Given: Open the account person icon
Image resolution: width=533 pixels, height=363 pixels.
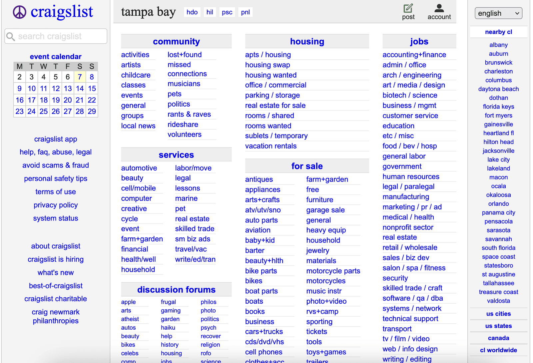Looking at the screenshot, I should click(x=439, y=8).
